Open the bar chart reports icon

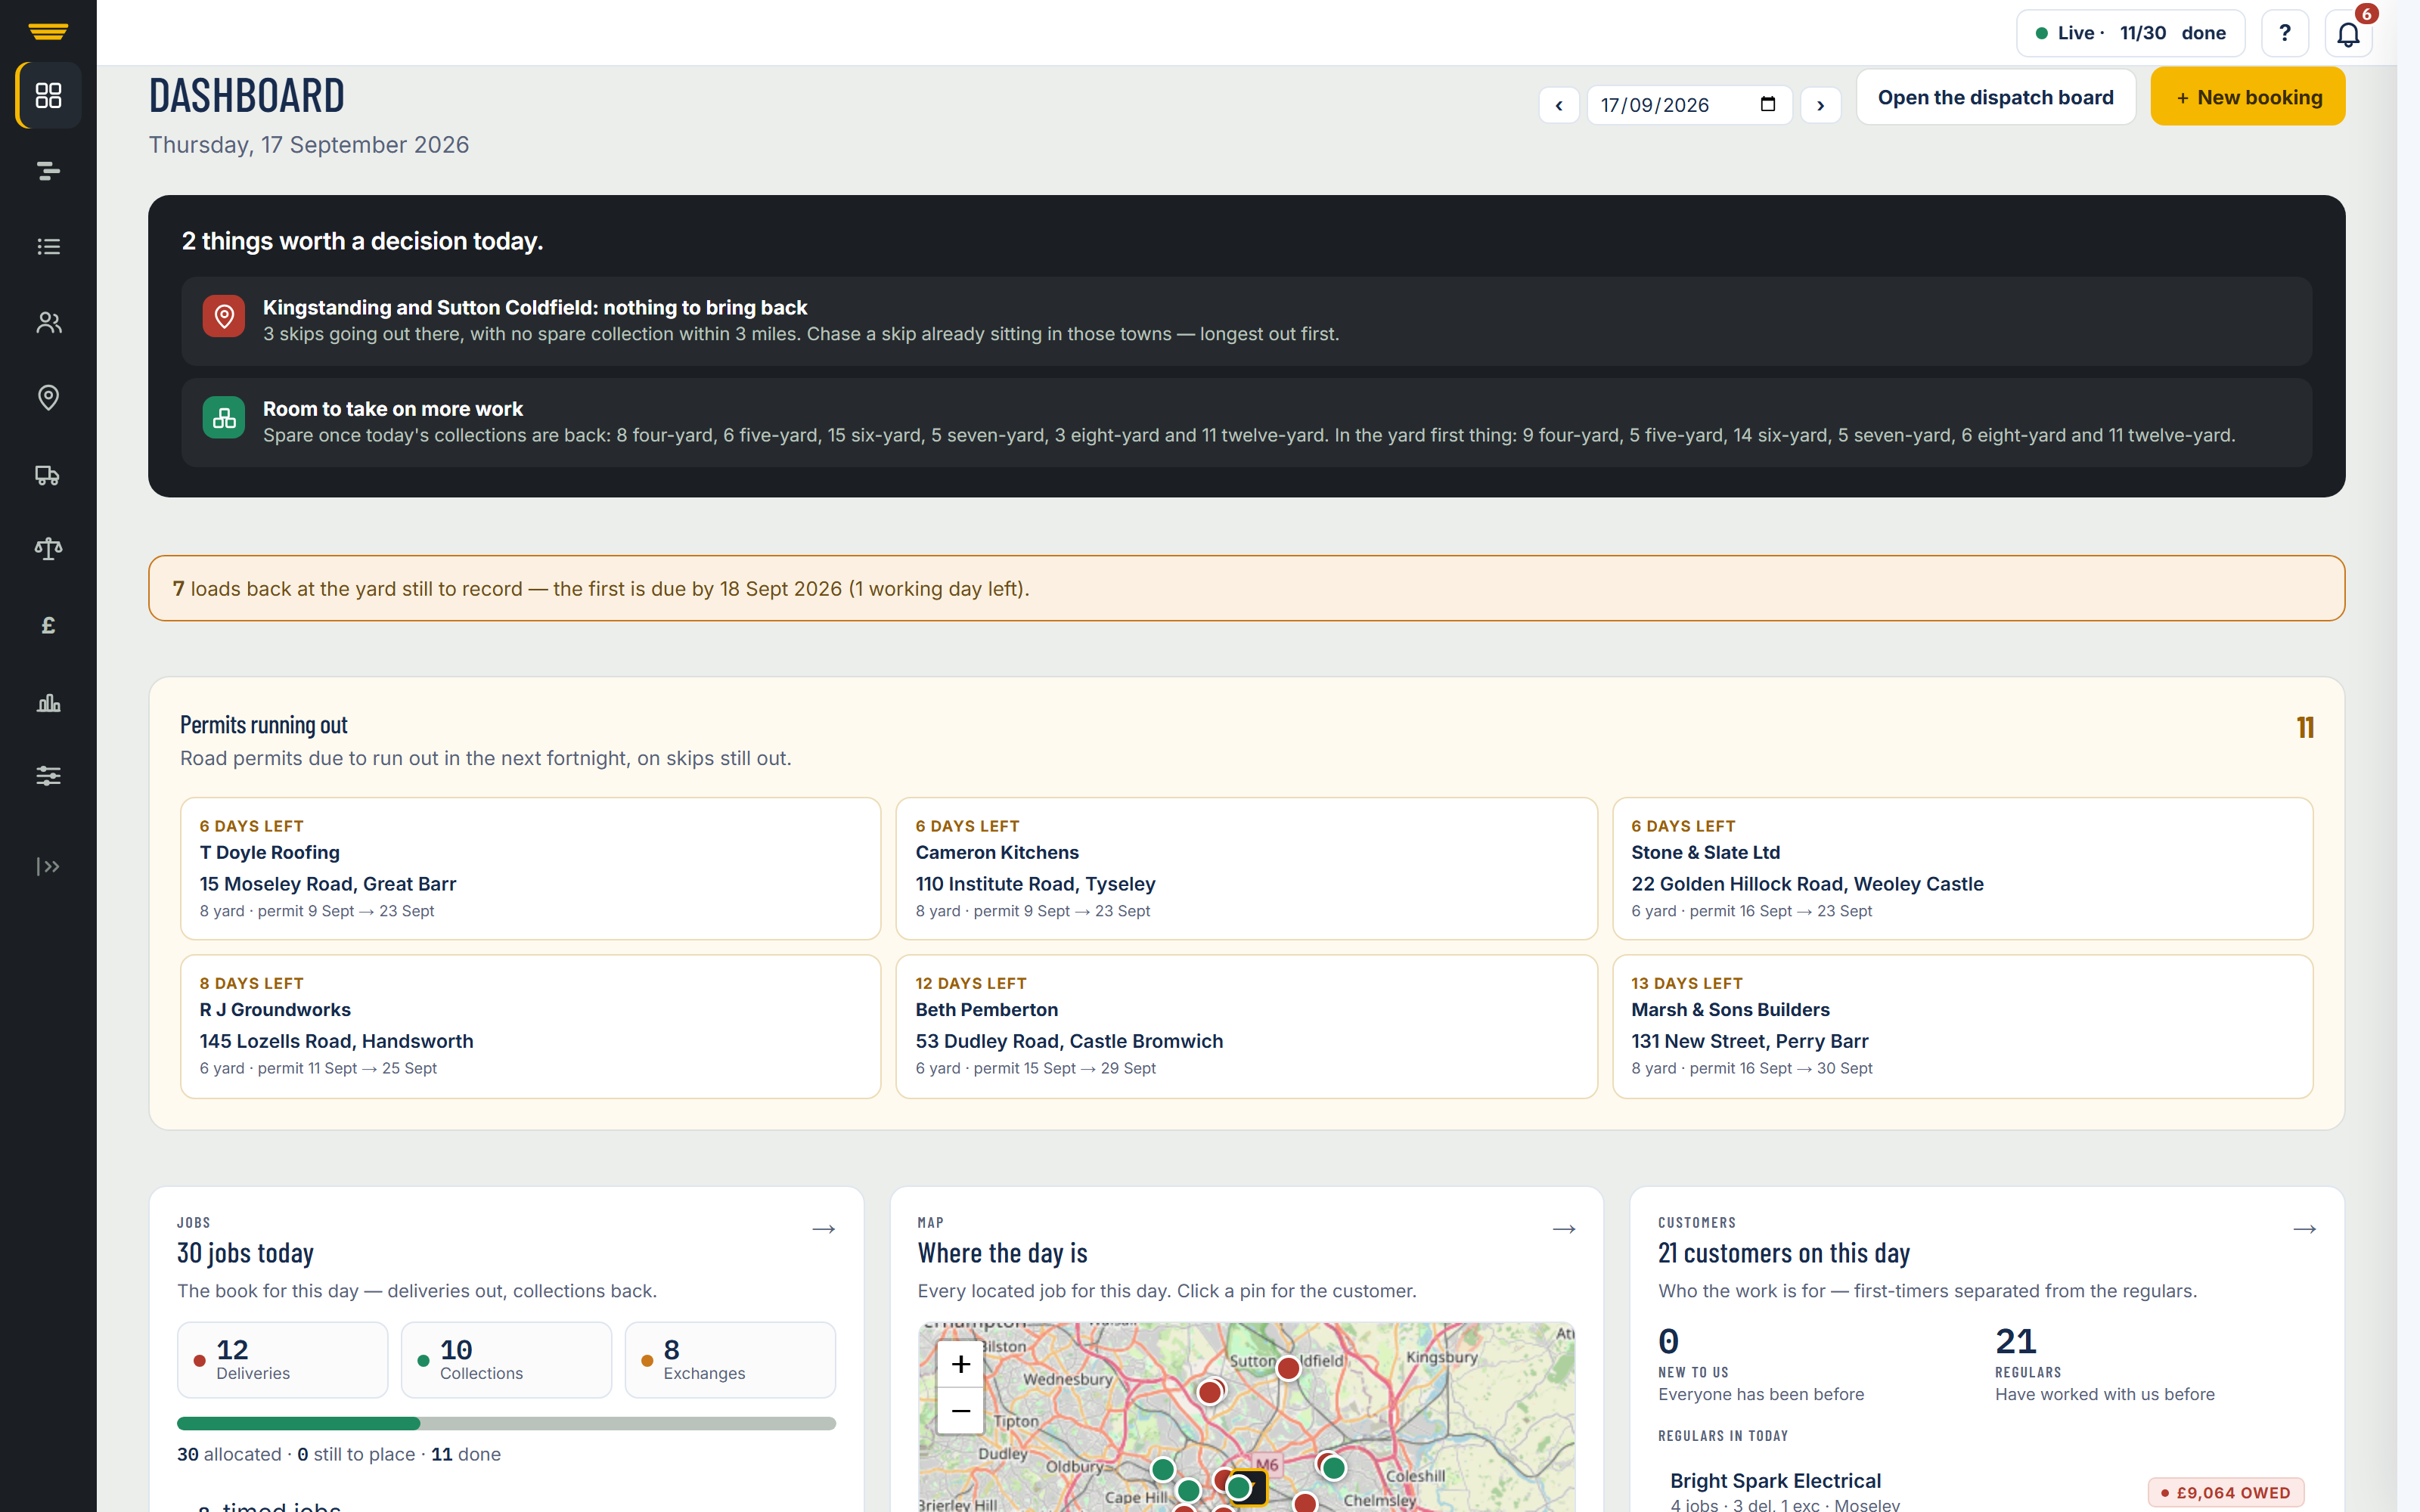click(x=48, y=701)
